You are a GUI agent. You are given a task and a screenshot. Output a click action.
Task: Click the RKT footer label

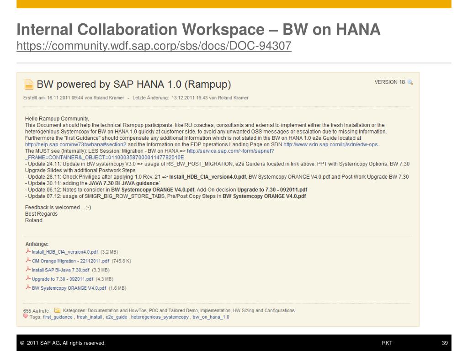click(x=387, y=343)
